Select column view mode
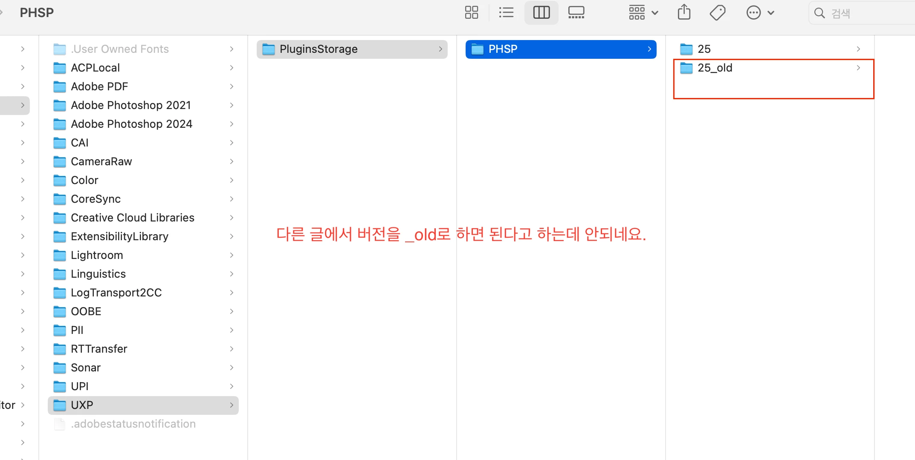The image size is (915, 460). 541,13
